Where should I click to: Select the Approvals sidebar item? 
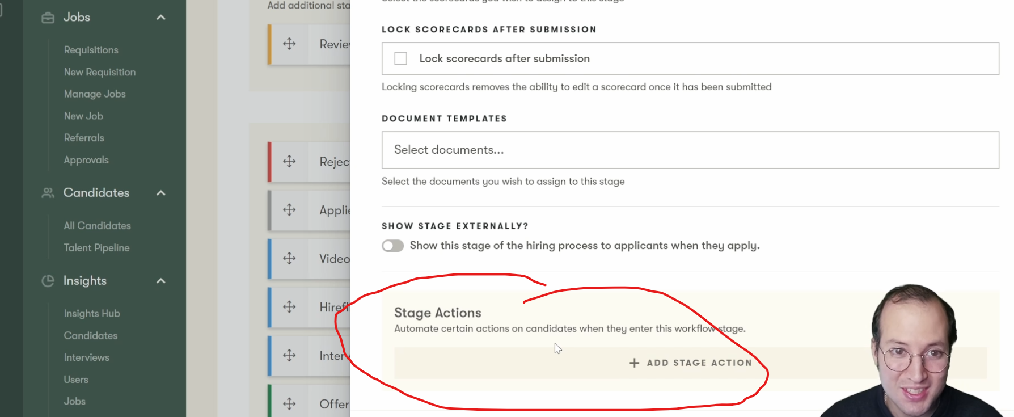86,160
